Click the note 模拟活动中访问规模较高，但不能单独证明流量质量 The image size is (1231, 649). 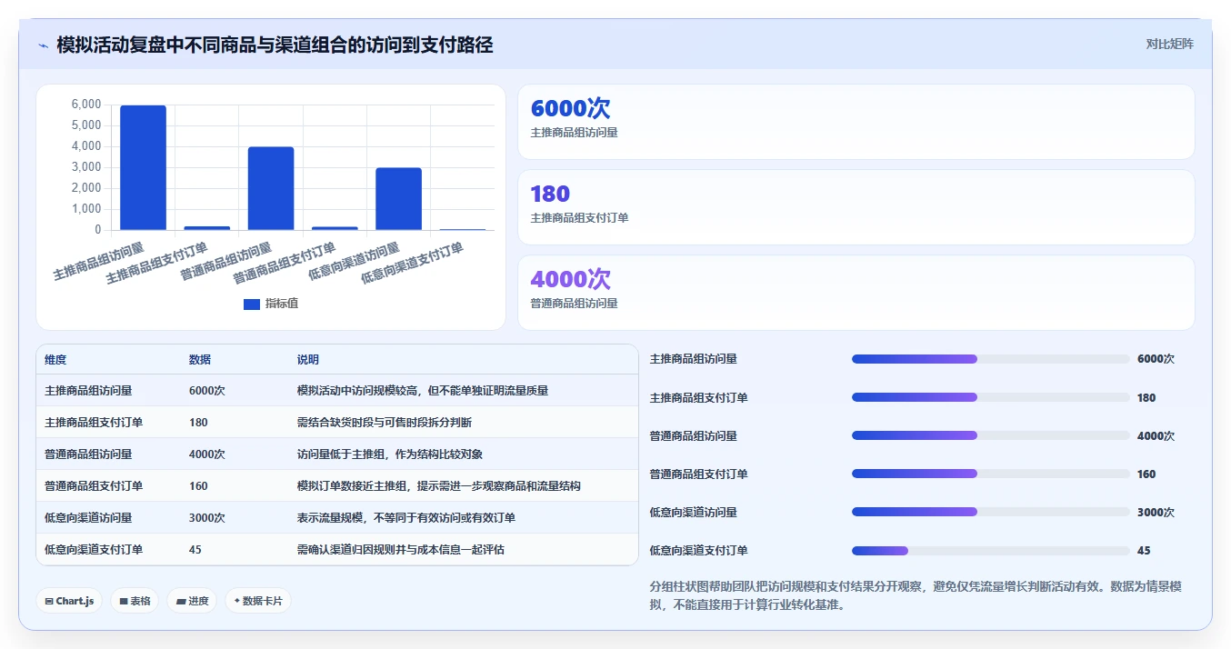[x=423, y=391]
